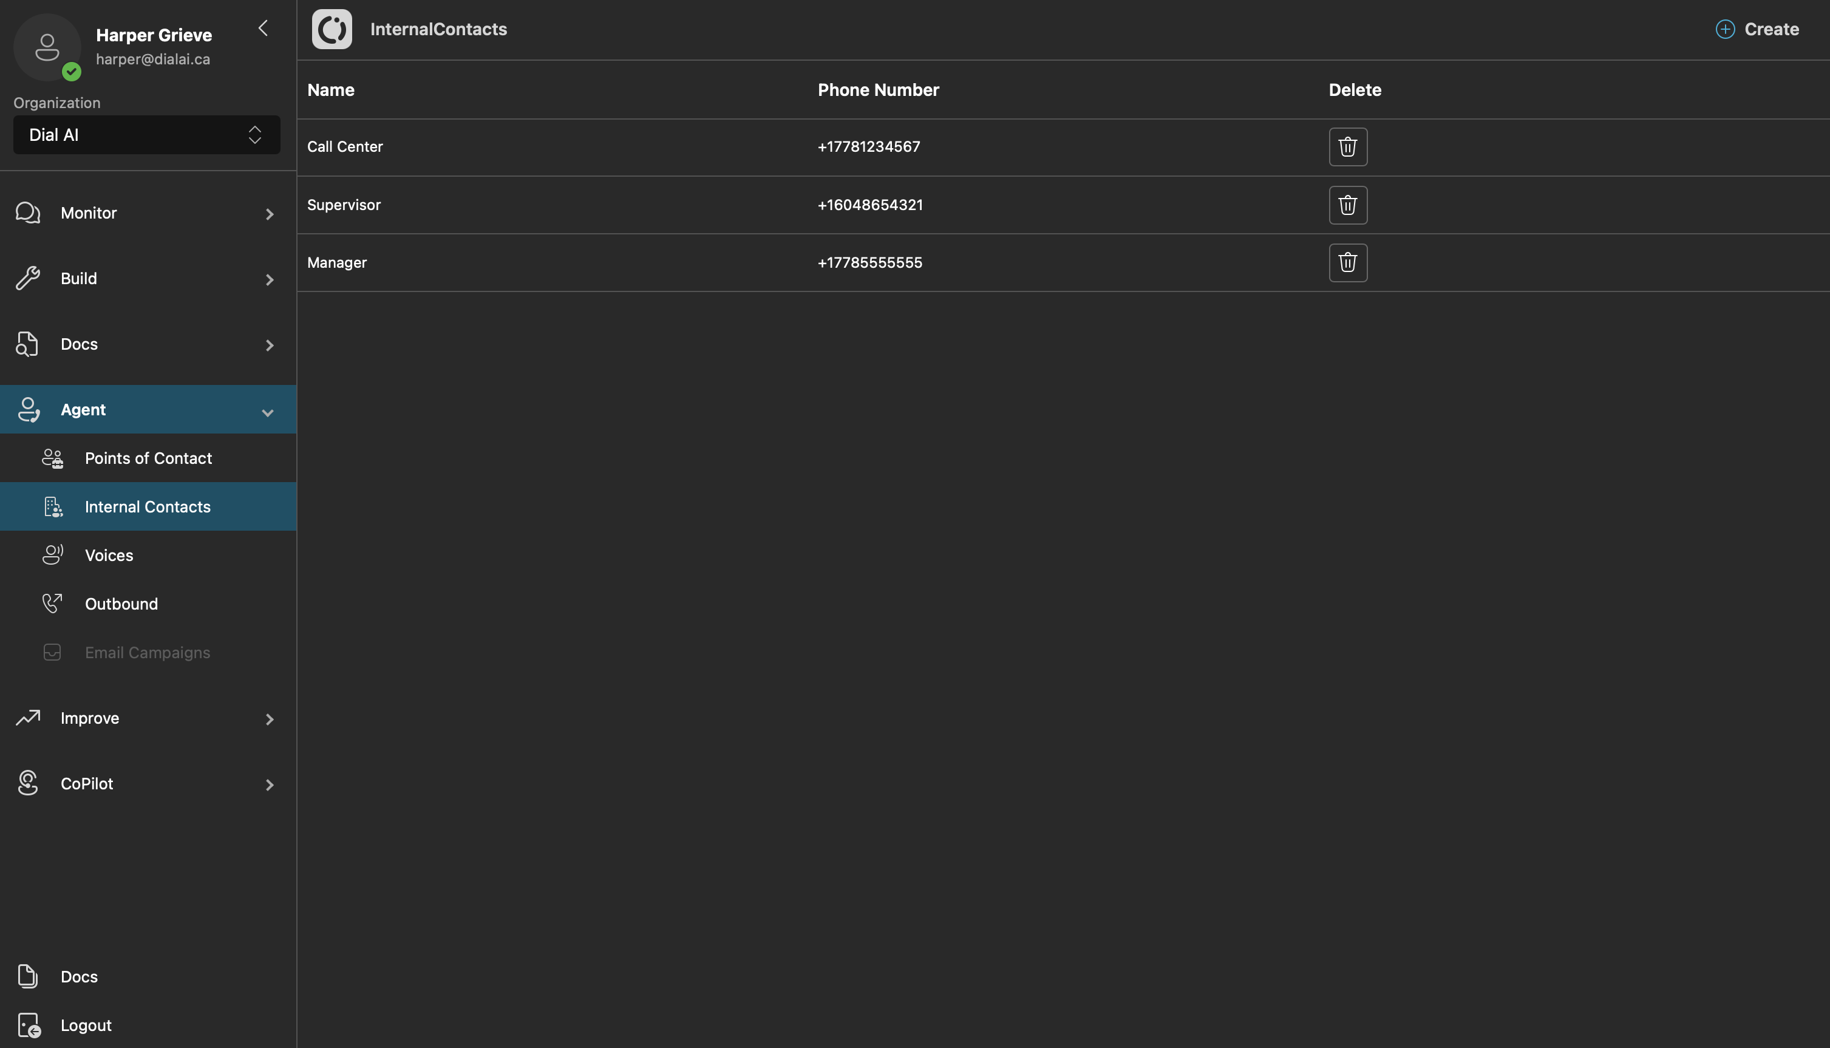Select Internal Contacts in the sidebar
1830x1048 pixels.
point(148,507)
